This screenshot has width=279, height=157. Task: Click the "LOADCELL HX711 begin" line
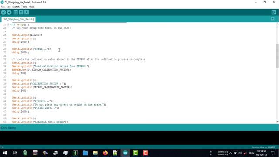[x=40, y=122]
